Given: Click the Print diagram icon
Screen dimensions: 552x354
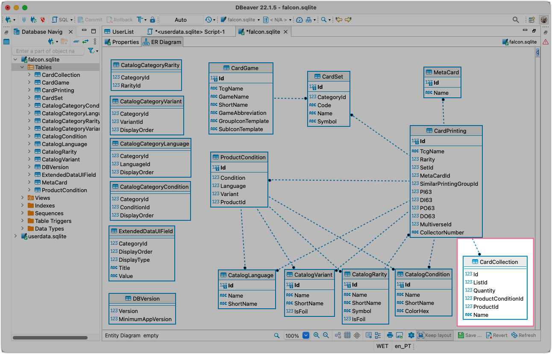Looking at the screenshot, I should pos(390,336).
